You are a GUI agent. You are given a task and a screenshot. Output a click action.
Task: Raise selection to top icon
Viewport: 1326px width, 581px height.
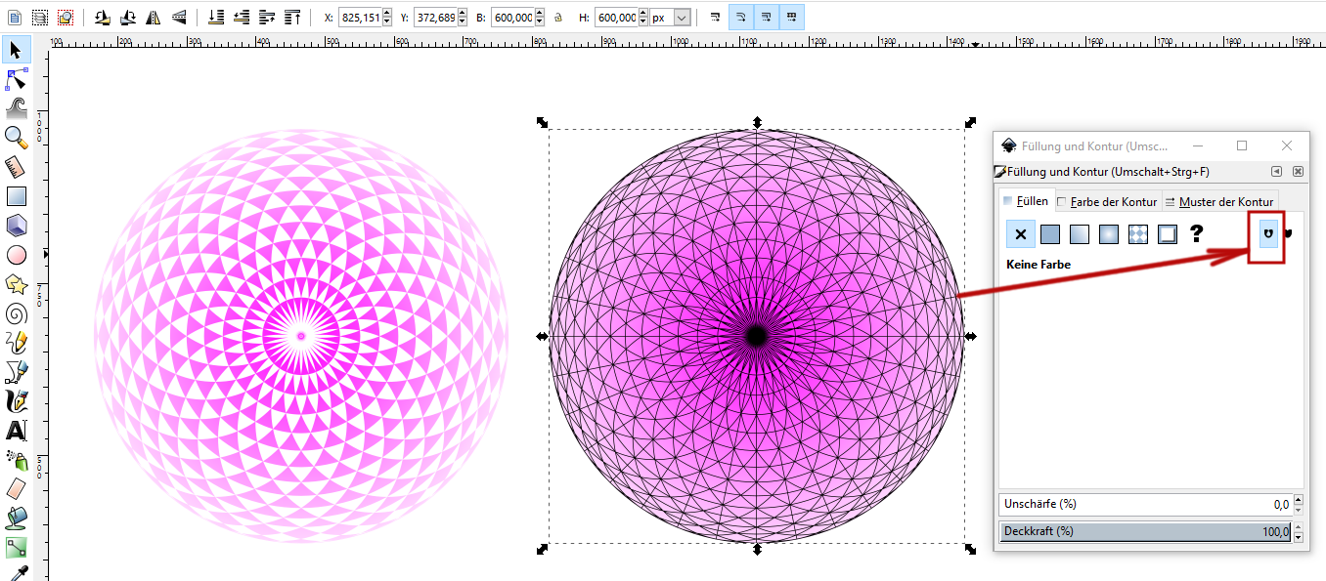click(x=291, y=18)
